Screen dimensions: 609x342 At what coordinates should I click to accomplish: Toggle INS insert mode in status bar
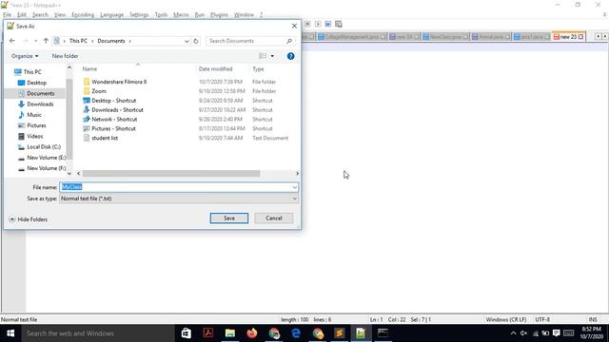(x=593, y=319)
